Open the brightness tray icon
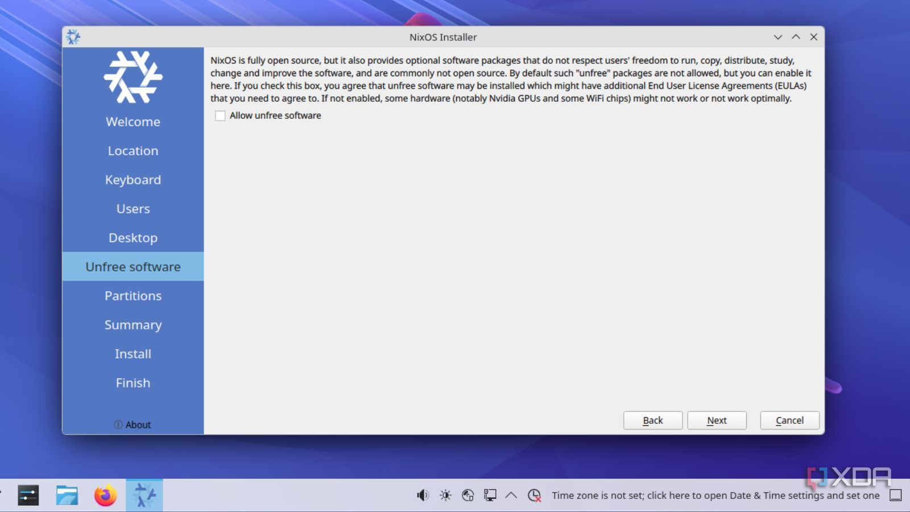This screenshot has height=512, width=910. click(x=445, y=496)
